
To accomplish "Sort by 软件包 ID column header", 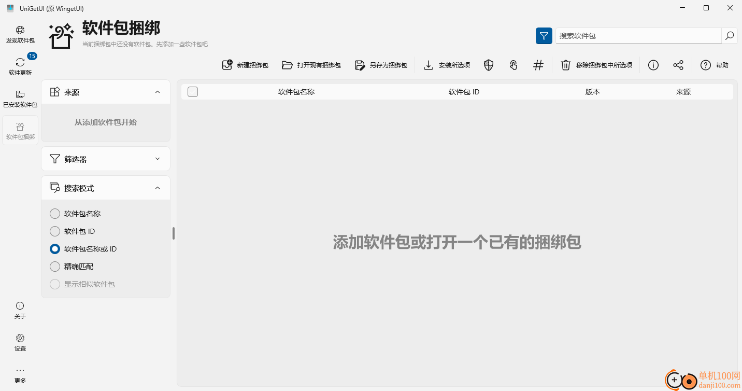I will coord(464,92).
